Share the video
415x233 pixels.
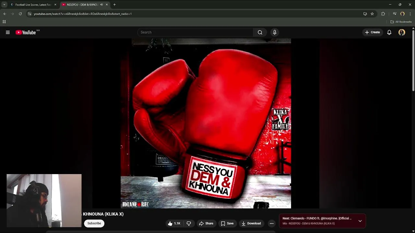pos(206,223)
